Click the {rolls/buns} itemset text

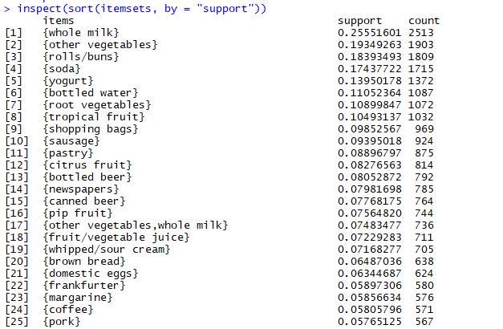[x=81, y=57]
